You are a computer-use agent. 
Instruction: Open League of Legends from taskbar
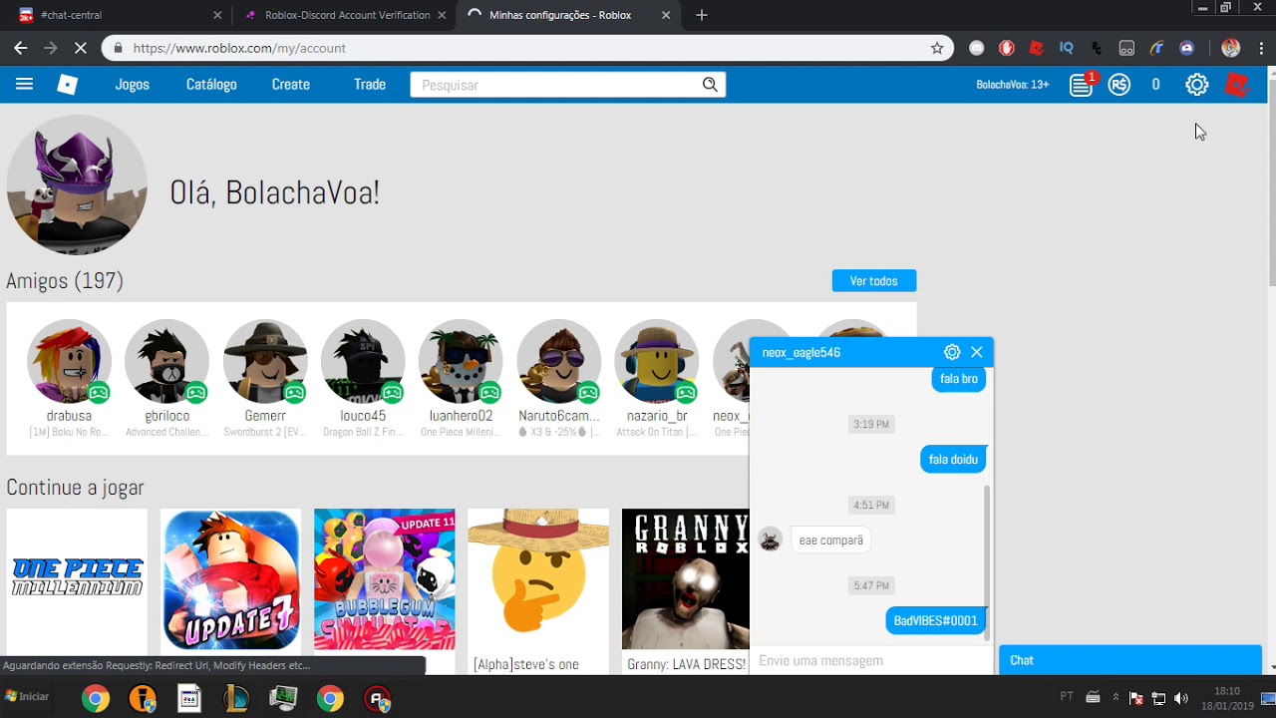tap(236, 698)
